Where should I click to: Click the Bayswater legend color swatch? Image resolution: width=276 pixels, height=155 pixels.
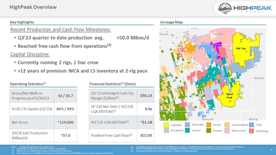coord(187,125)
